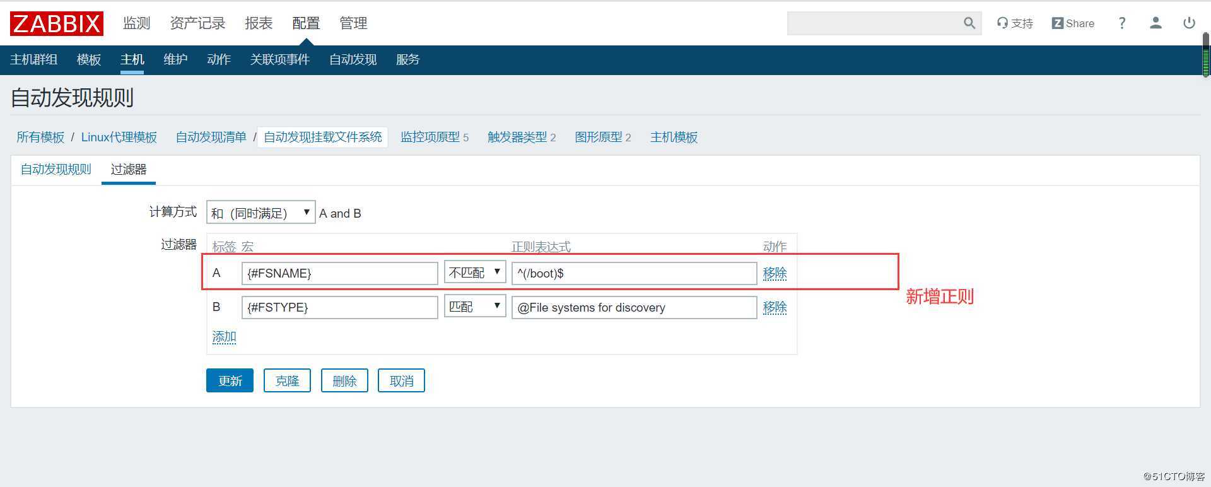This screenshot has height=487, width=1211.
Task: Open 监控项原型 5 link
Action: (x=435, y=137)
